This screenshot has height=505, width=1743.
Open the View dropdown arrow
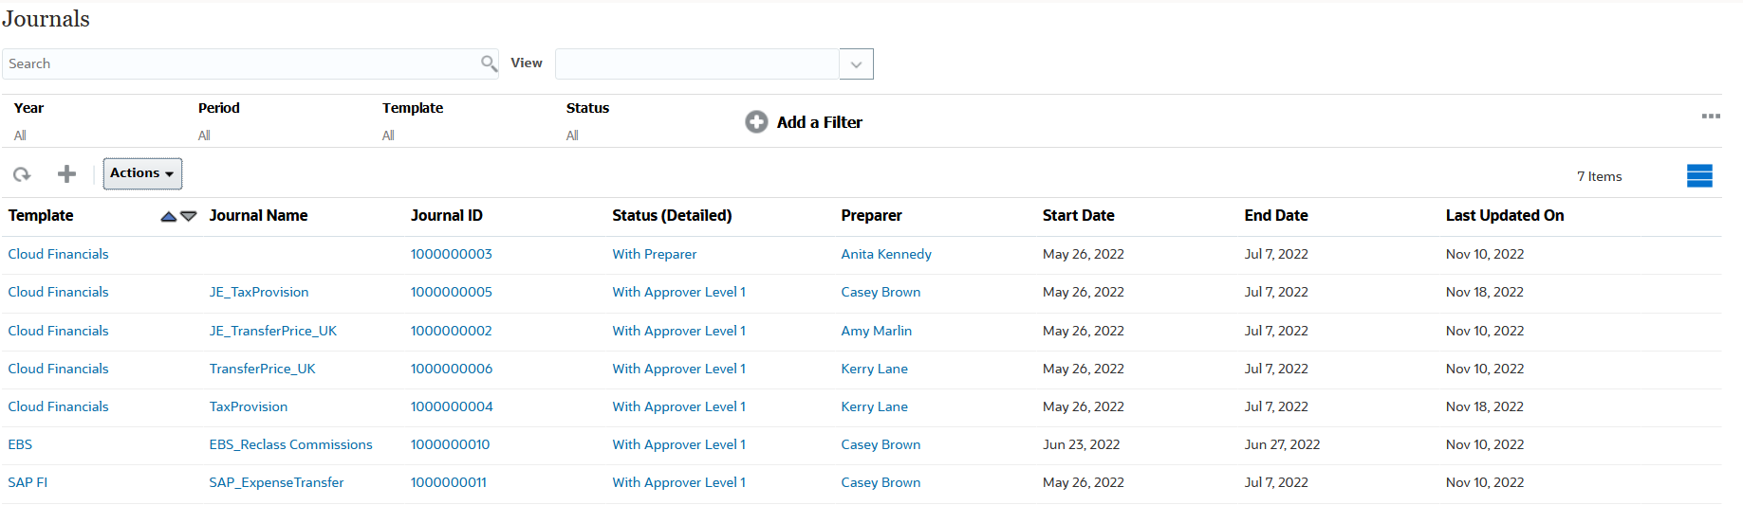(856, 64)
